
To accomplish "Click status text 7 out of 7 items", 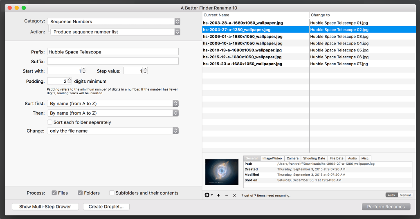I will [266, 195].
